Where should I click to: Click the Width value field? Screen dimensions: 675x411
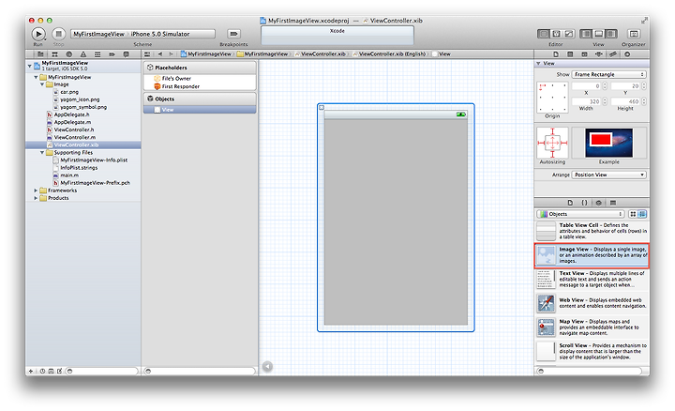click(x=586, y=101)
